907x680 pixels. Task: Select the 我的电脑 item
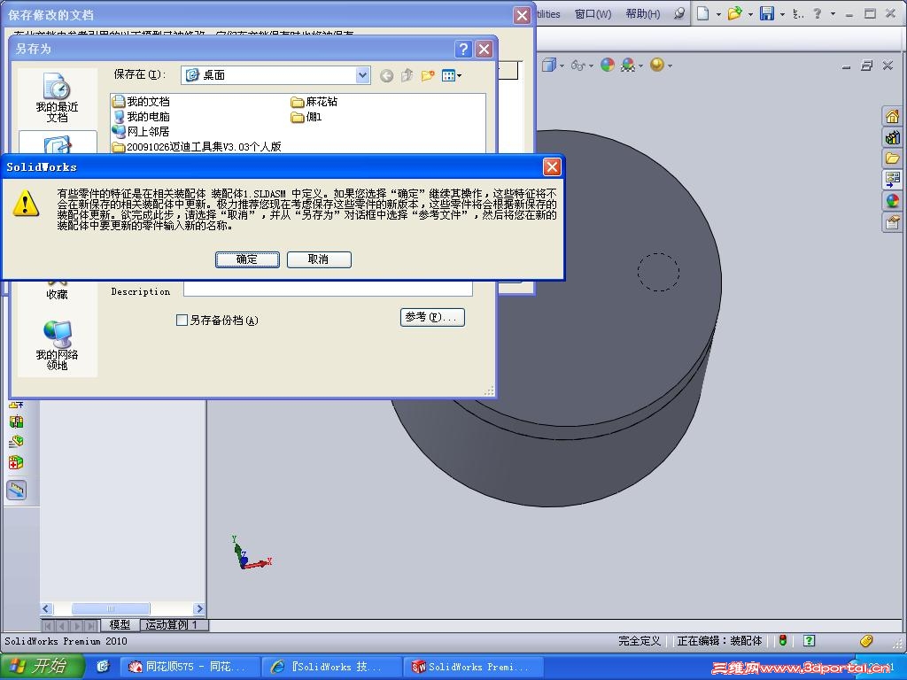(142, 117)
